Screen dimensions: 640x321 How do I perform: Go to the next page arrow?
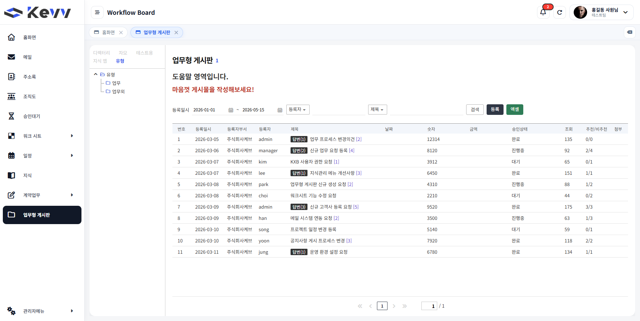tap(394, 306)
